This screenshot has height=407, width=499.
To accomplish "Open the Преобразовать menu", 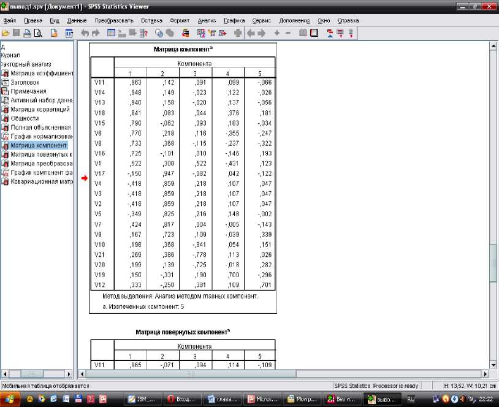I will point(114,20).
